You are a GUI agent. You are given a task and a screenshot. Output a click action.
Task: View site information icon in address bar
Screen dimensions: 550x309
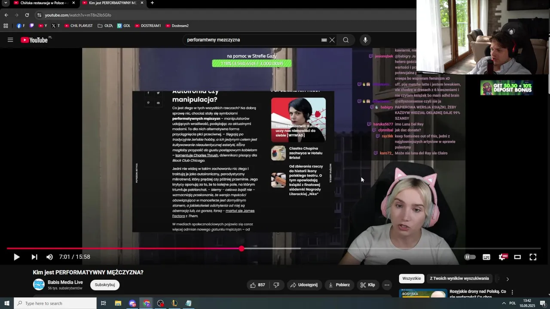(x=40, y=15)
